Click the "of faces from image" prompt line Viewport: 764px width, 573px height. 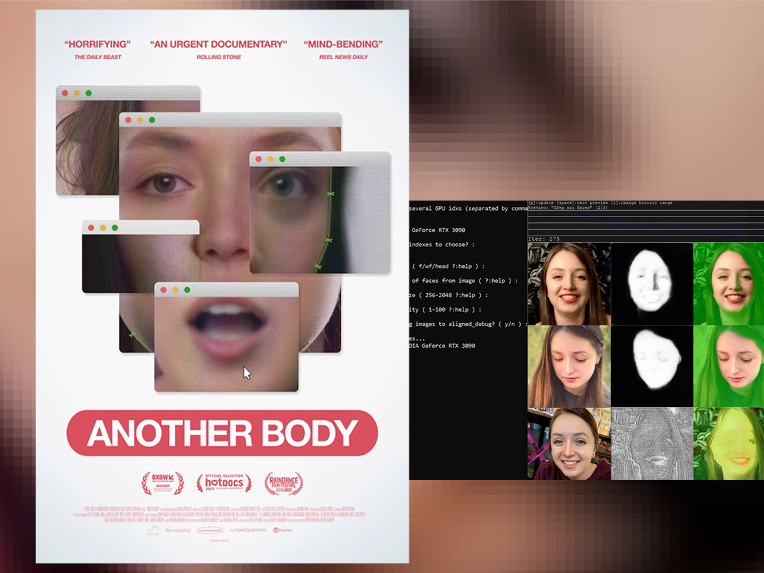point(464,281)
